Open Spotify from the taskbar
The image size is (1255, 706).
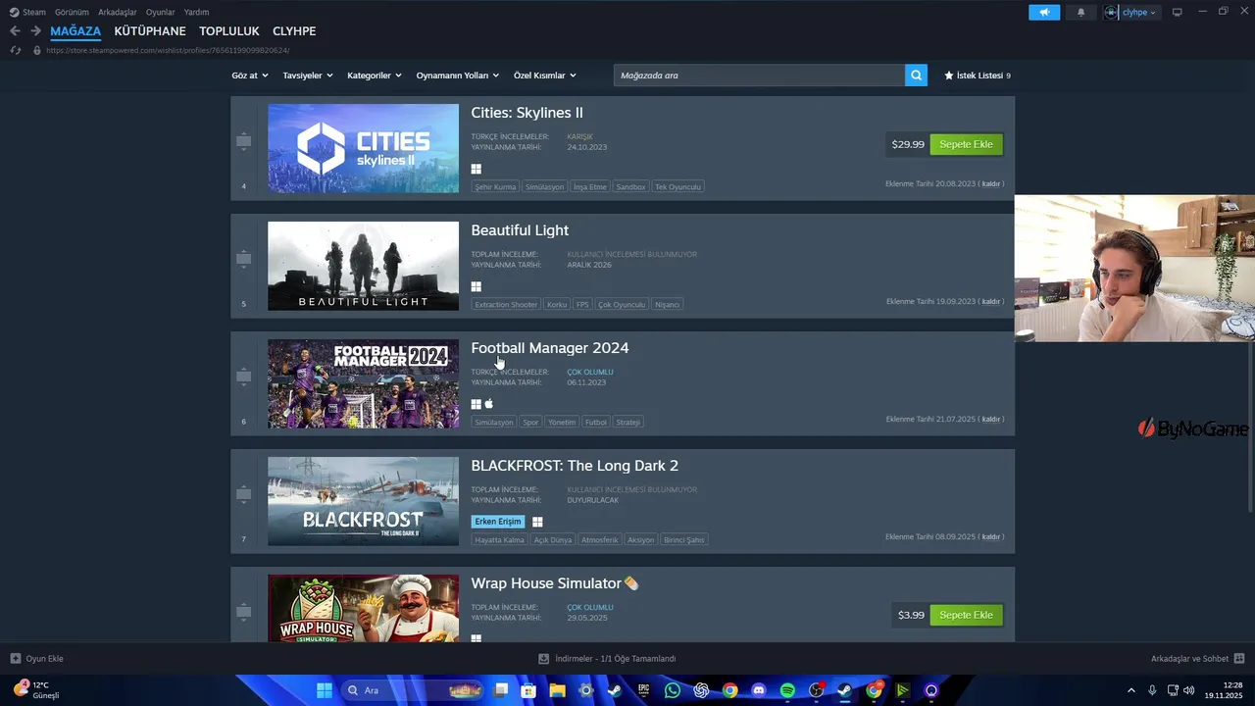coord(787,690)
